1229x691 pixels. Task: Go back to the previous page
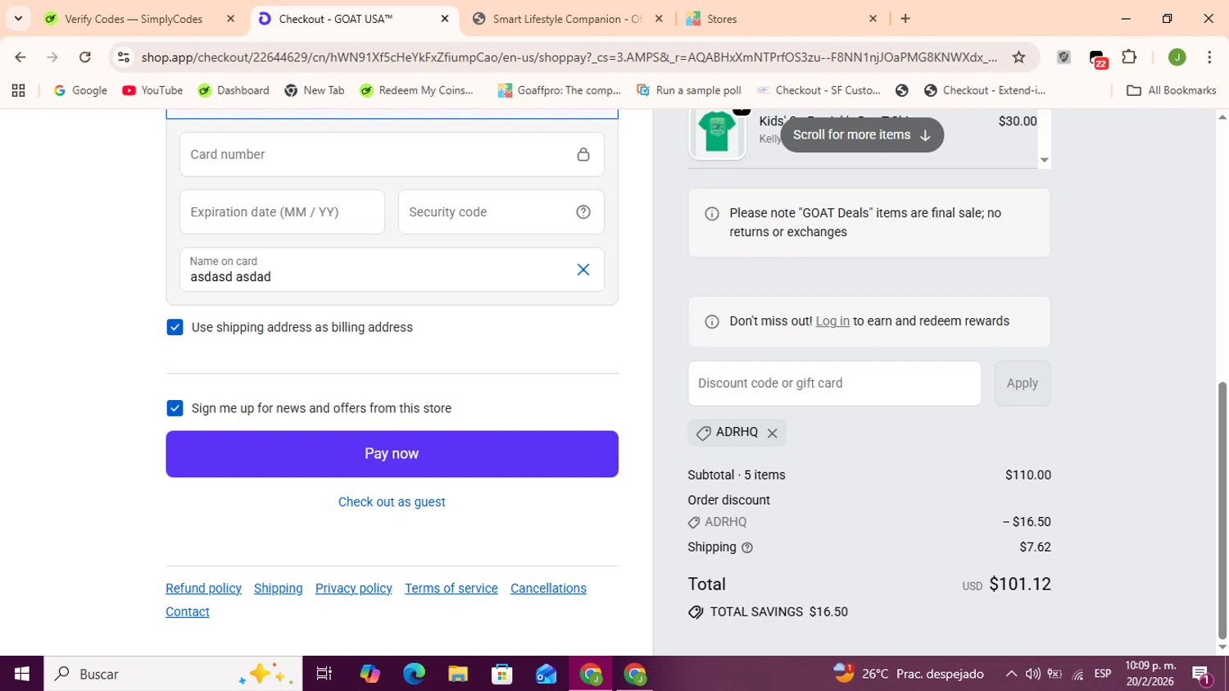pyautogui.click(x=20, y=57)
